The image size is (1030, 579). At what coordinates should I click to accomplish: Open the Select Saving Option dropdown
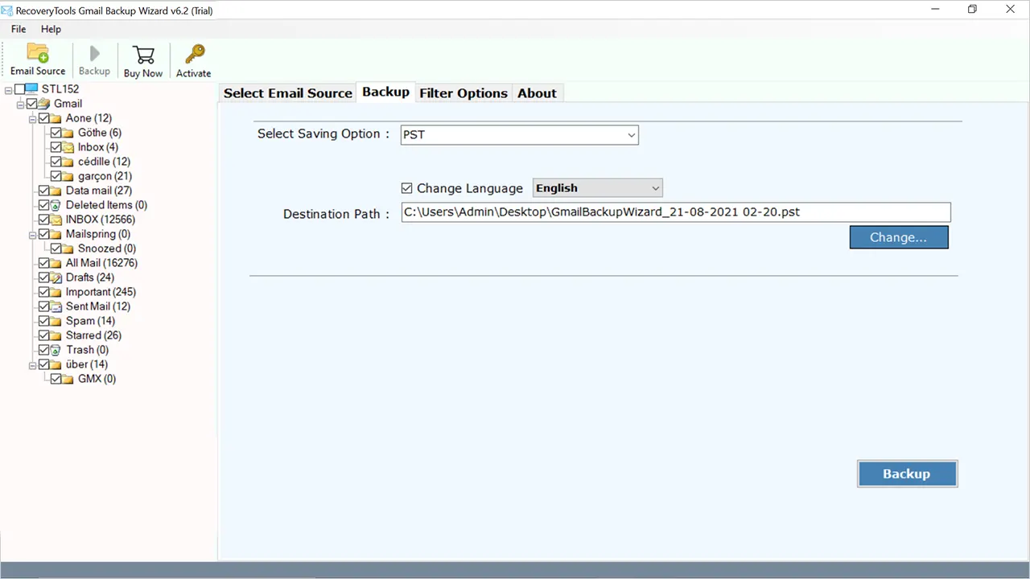point(519,135)
